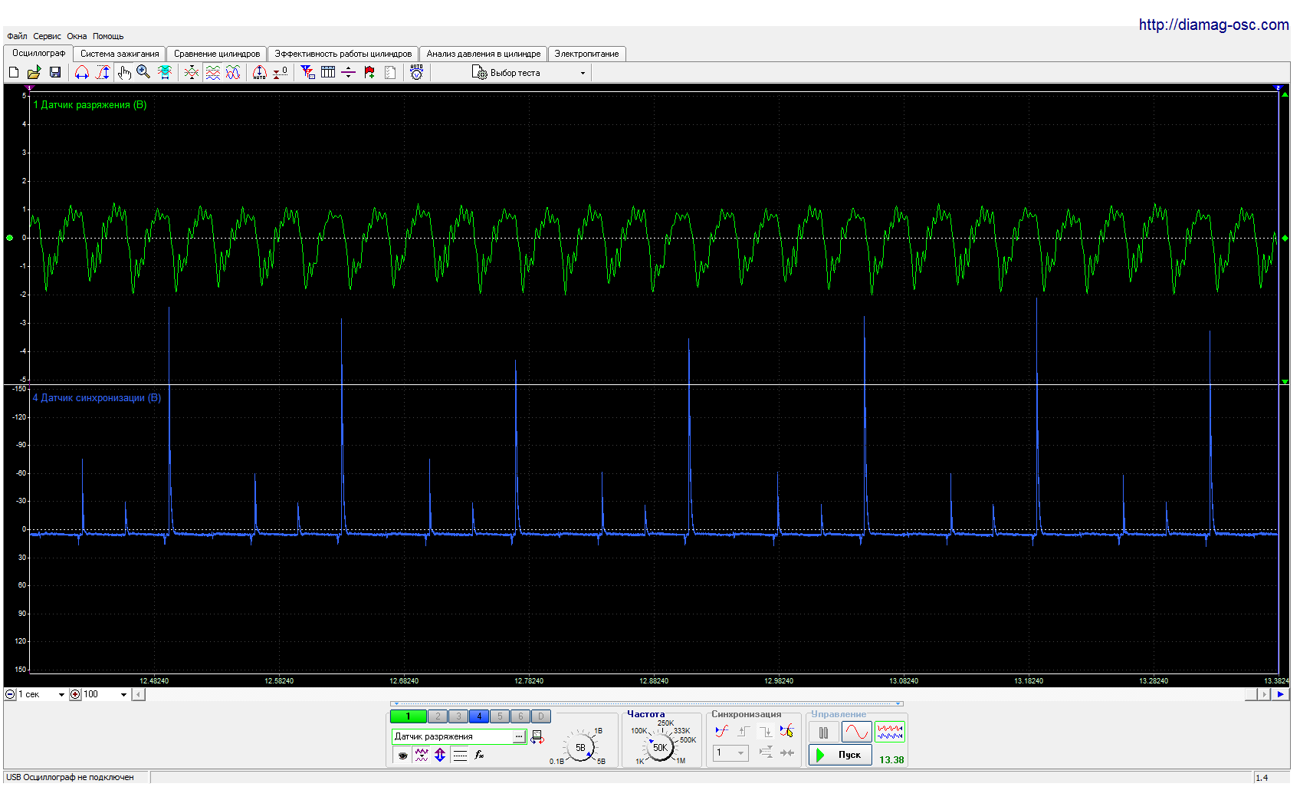Click the zero level alignment icon
1300x787 pixels.
click(x=281, y=72)
